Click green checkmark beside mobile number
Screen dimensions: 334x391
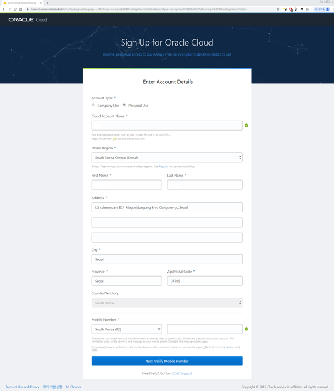246,329
